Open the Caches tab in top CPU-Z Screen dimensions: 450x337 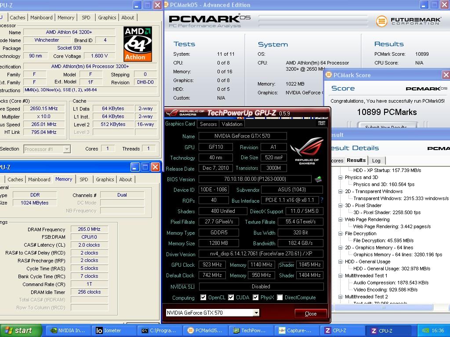pyautogui.click(x=17, y=18)
